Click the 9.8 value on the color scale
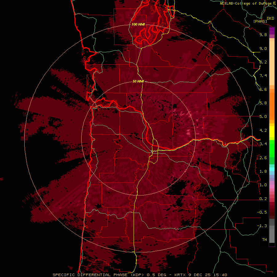Screen dimensions: 277x277 [x=263, y=34]
